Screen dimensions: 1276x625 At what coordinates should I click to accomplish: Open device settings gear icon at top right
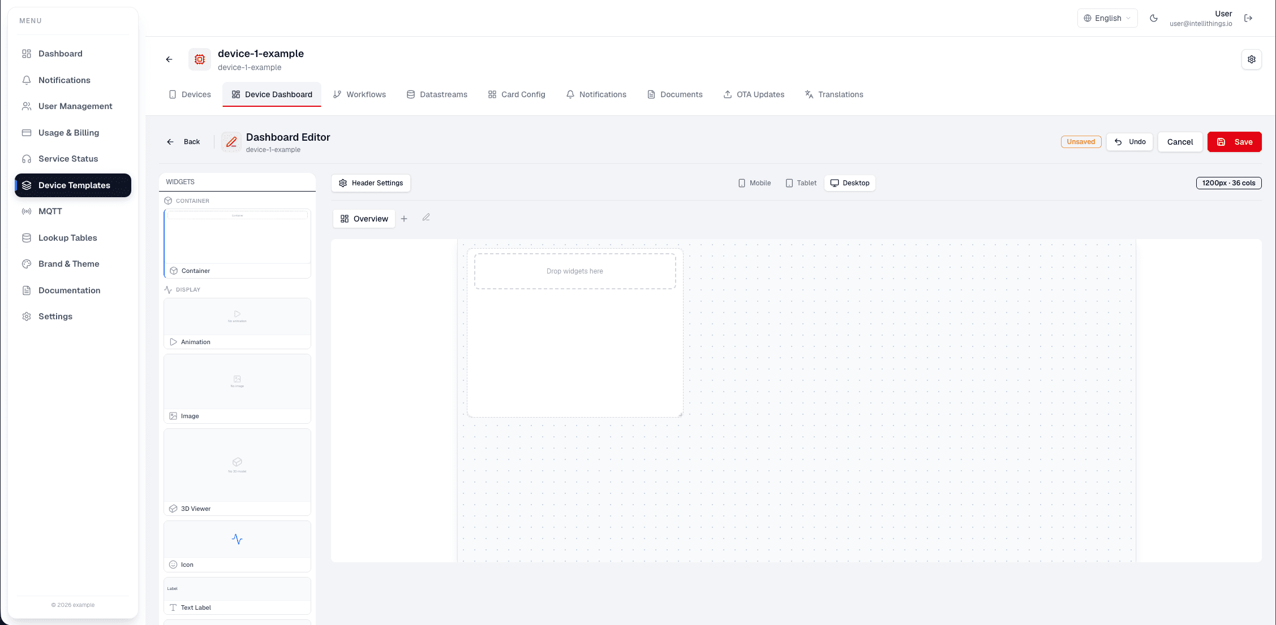pyautogui.click(x=1252, y=59)
